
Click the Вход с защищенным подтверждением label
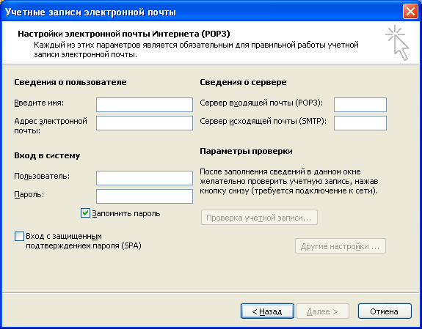coord(84,241)
